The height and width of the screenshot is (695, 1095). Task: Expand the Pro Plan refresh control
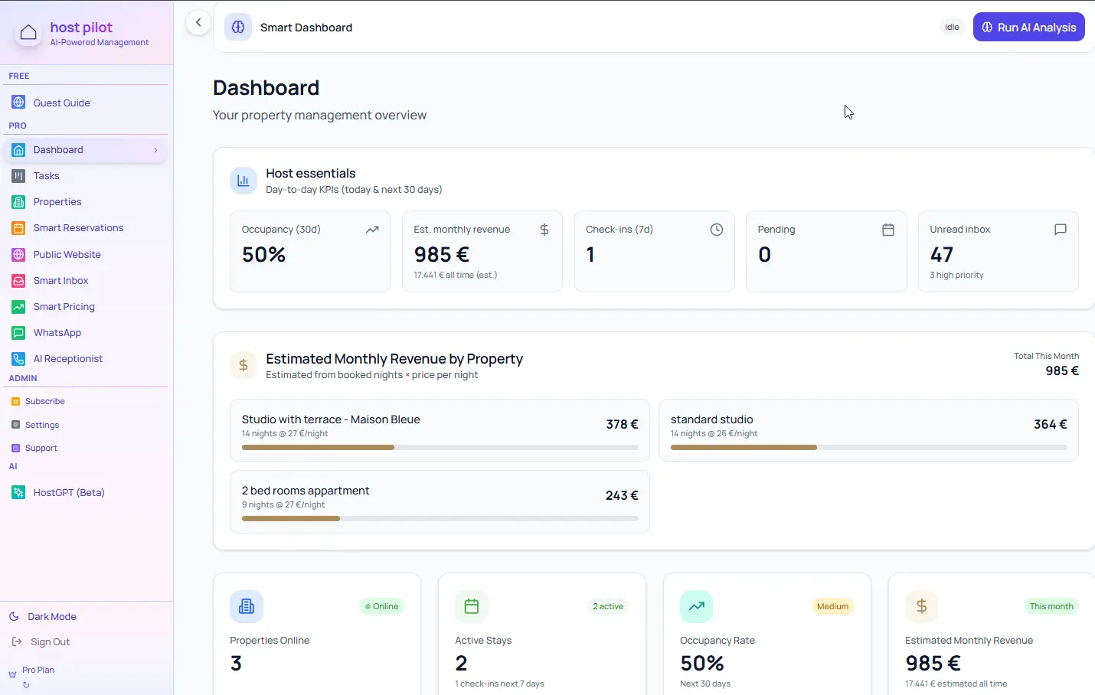click(x=26, y=686)
